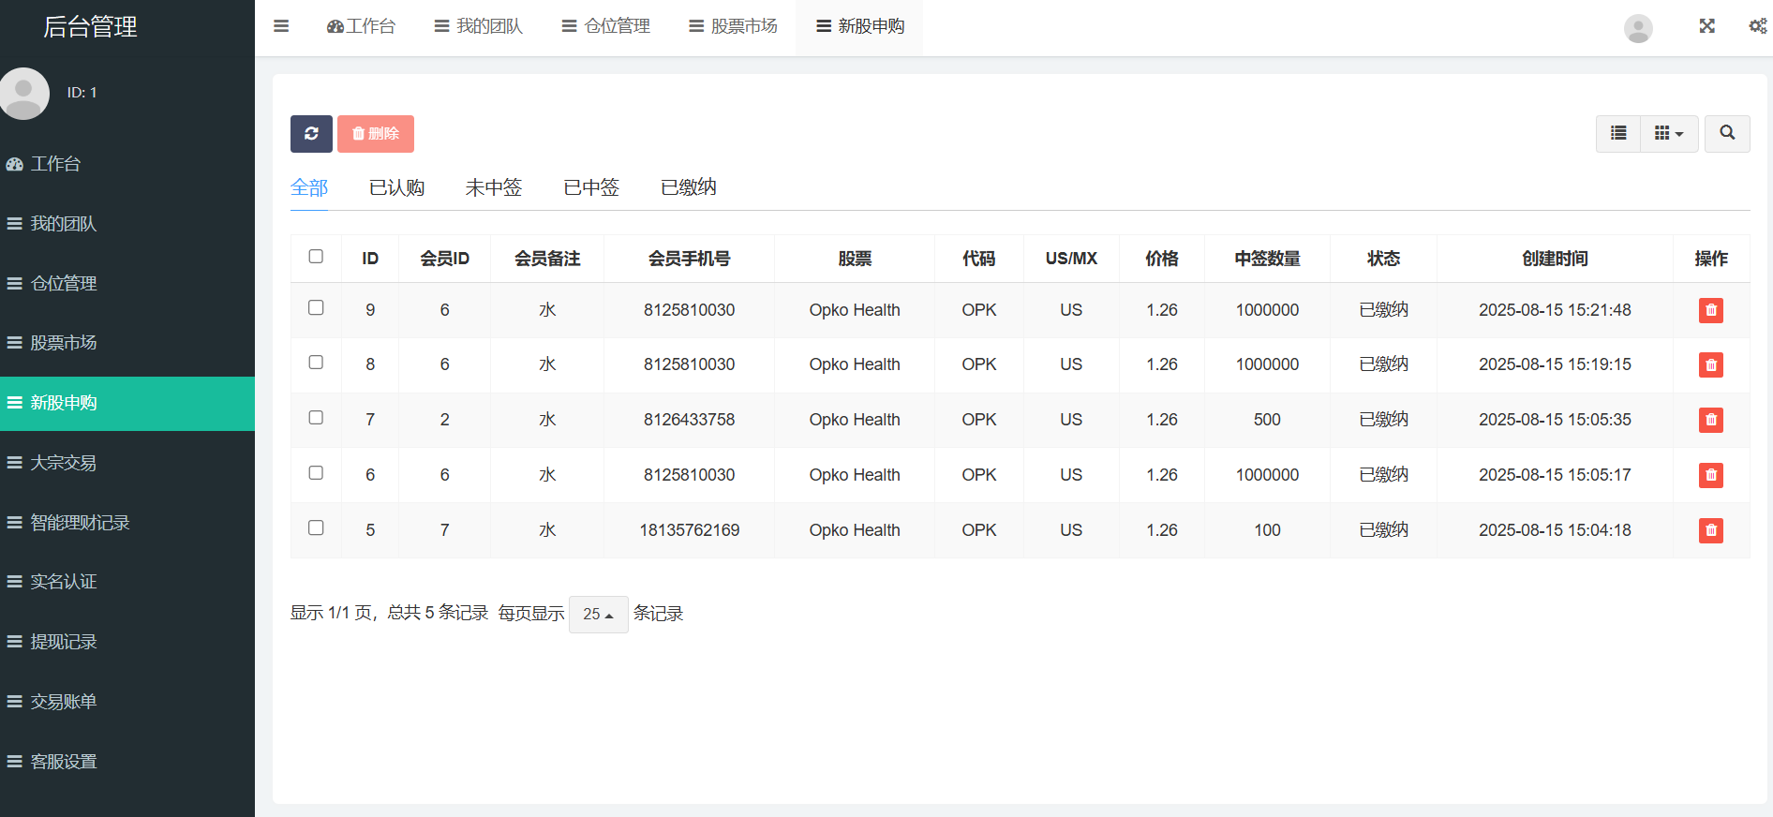Click the user avatar in top bar
This screenshot has height=817, width=1773.
pyautogui.click(x=1637, y=28)
